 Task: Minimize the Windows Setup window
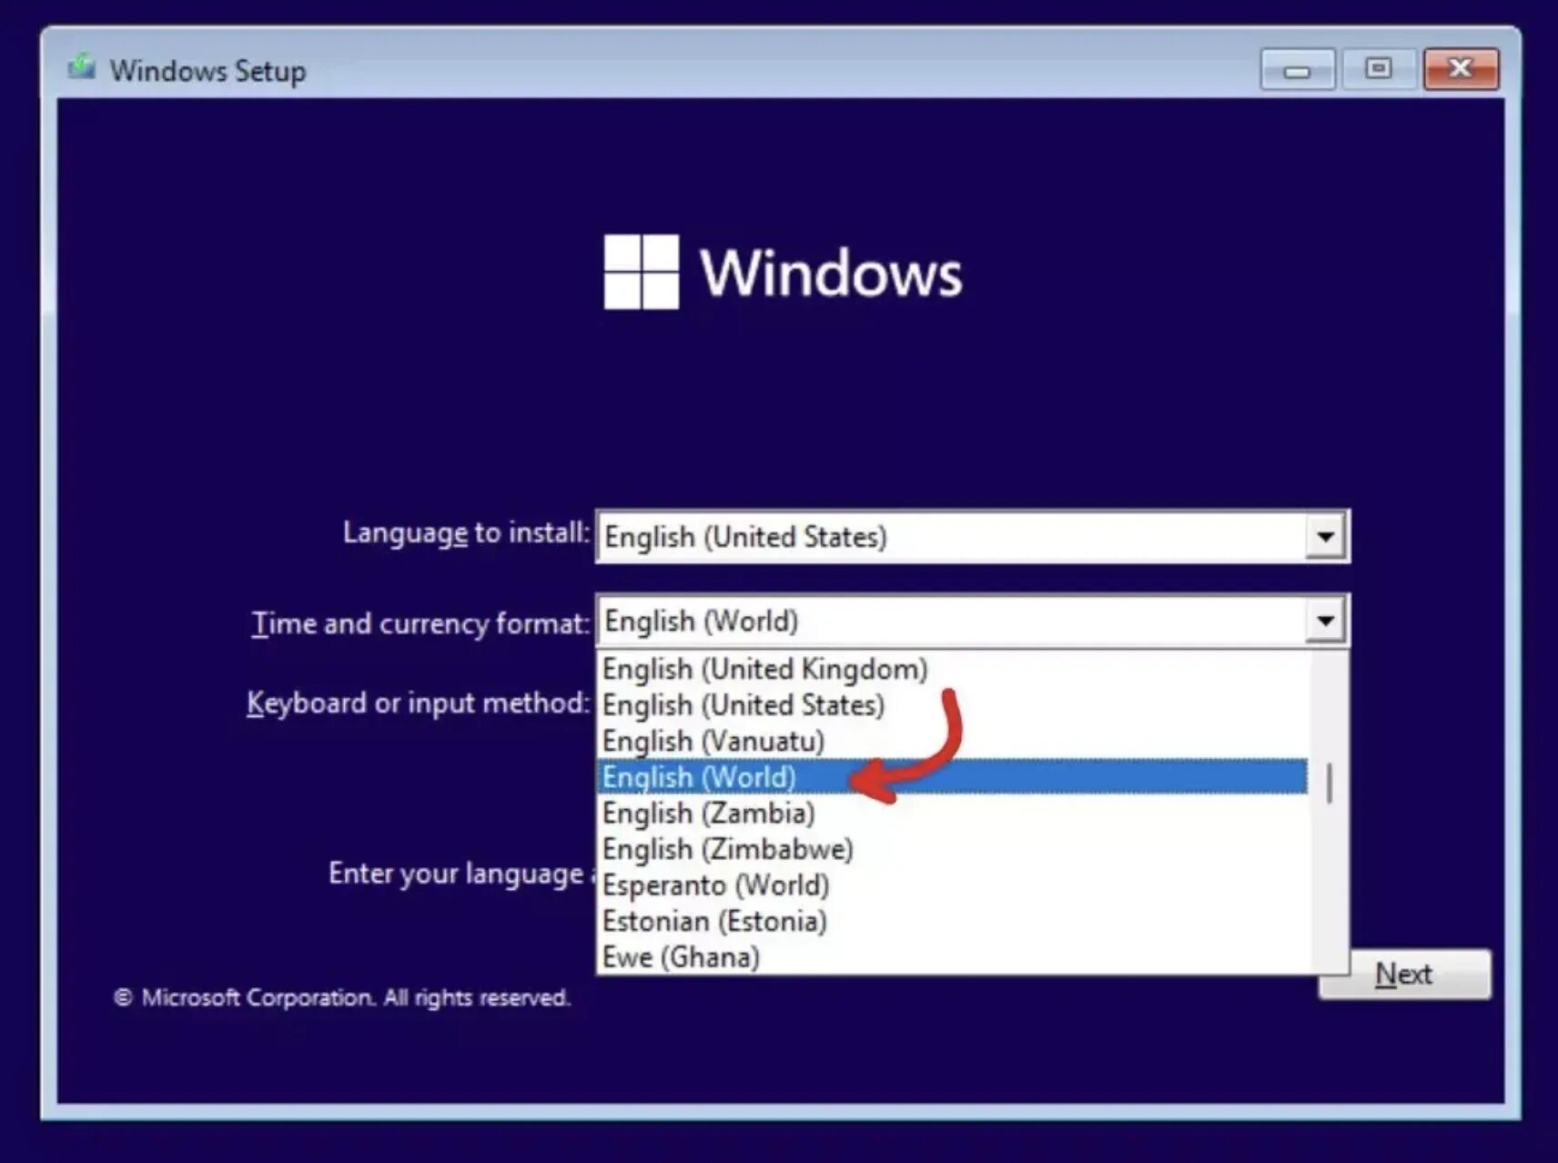[x=1298, y=69]
